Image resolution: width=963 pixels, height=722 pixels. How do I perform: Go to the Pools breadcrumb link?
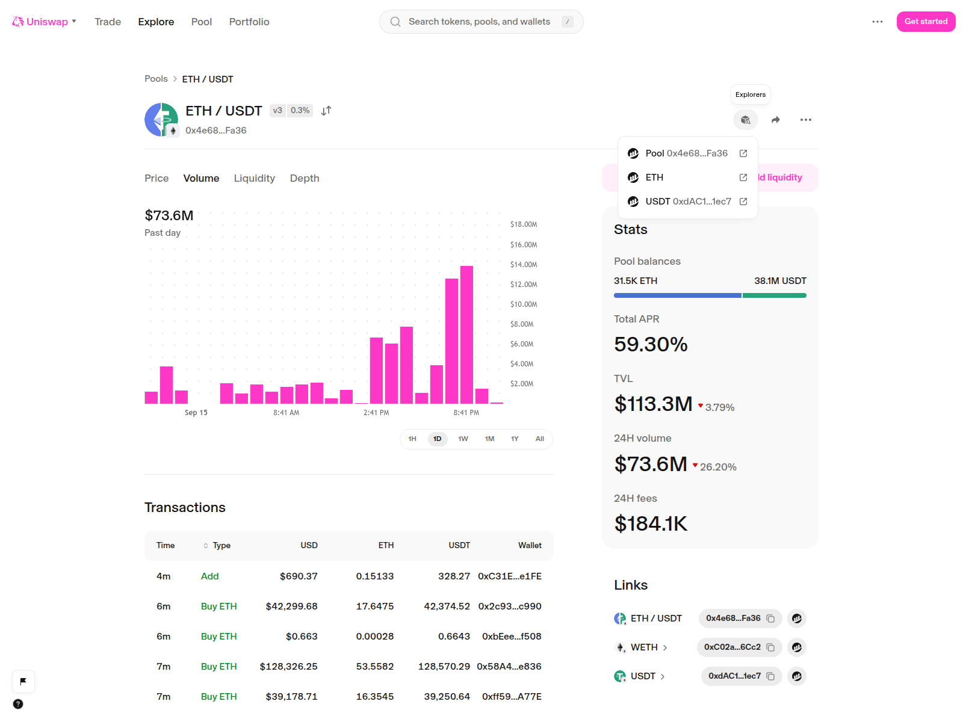156,79
